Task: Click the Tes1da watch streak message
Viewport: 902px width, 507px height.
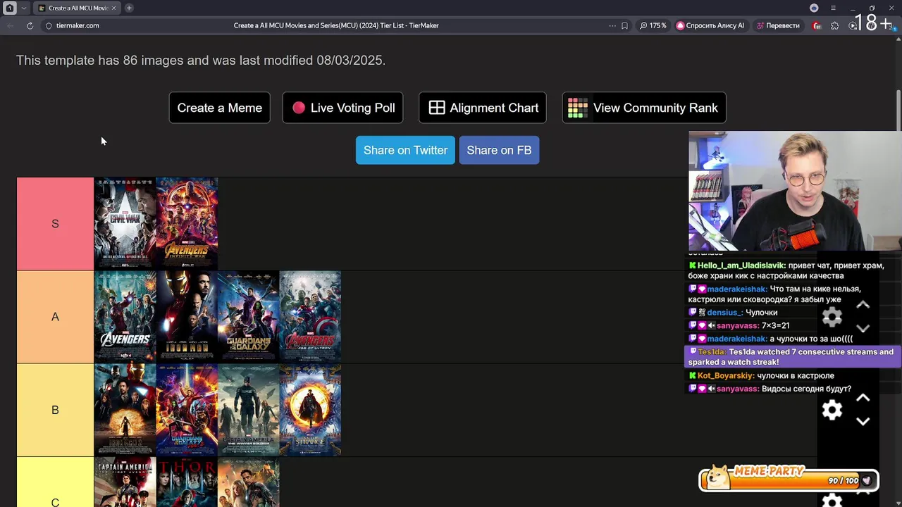Action: [793, 357]
